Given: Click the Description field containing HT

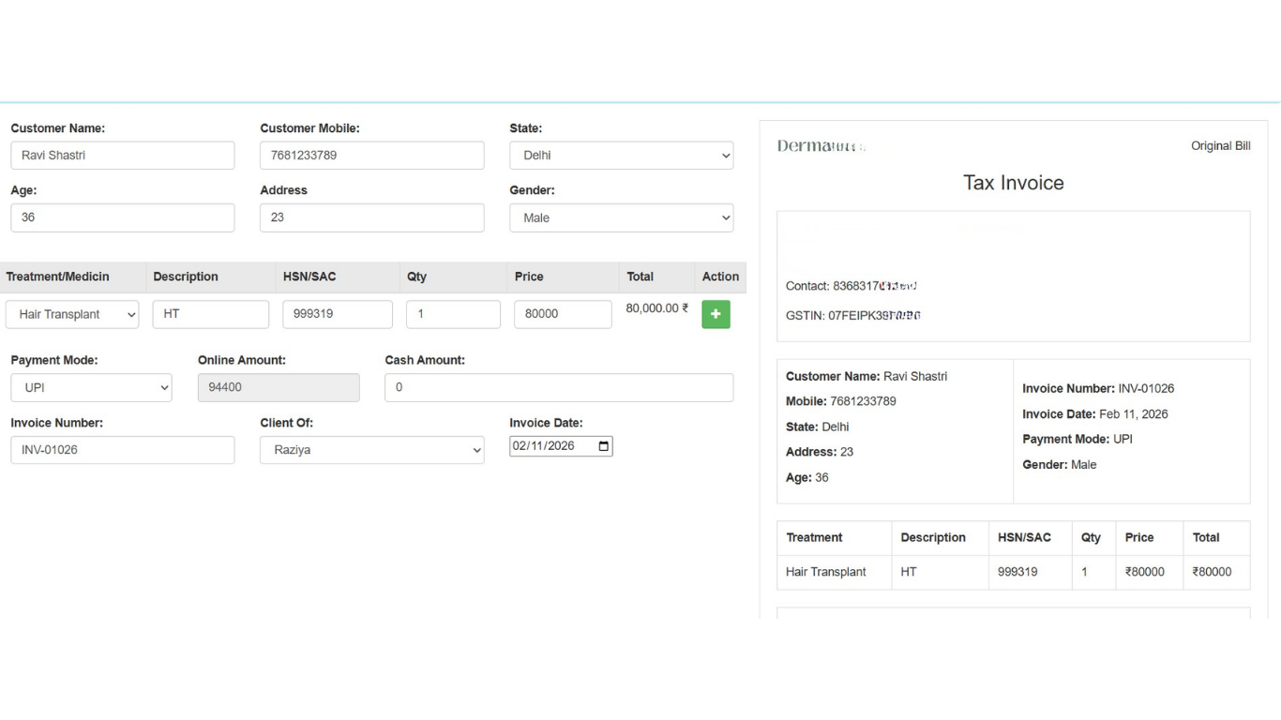Looking at the screenshot, I should point(210,314).
